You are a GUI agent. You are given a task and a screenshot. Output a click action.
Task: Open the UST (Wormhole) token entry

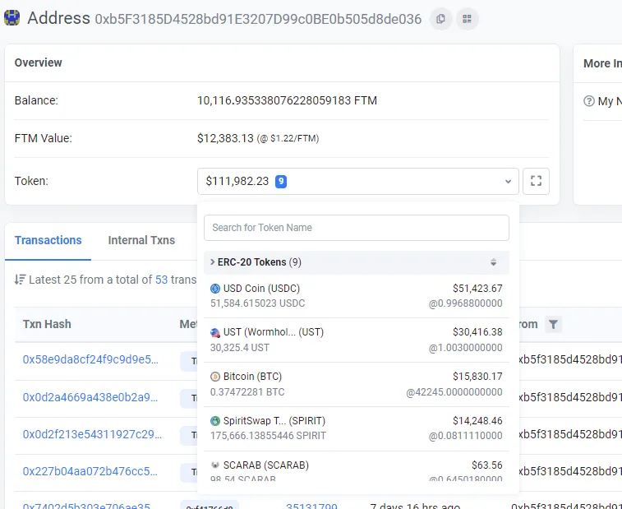click(357, 340)
